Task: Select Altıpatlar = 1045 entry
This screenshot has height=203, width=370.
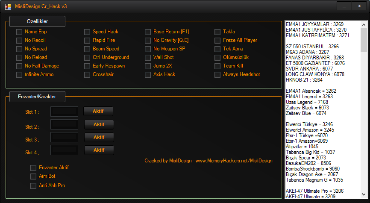Action: [x=302, y=147]
